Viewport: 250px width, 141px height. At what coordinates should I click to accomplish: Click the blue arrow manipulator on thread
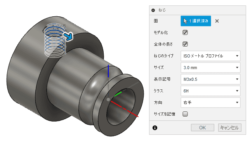pos(68,37)
